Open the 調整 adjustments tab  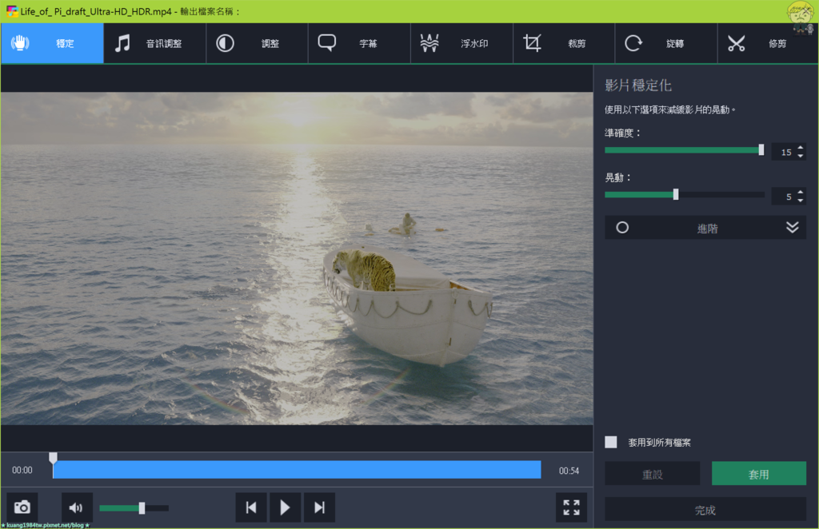[257, 43]
